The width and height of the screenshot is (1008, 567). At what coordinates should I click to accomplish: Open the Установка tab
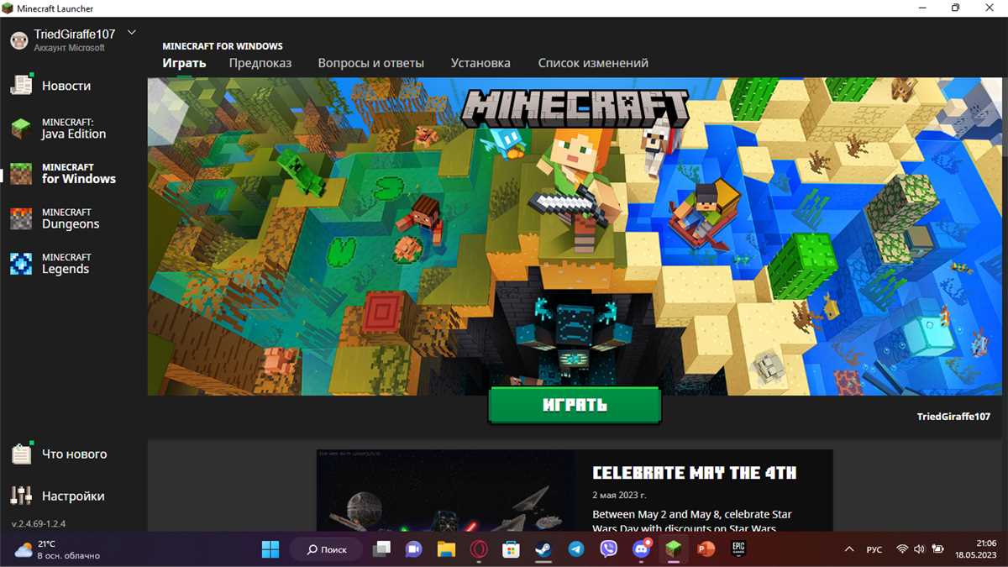click(480, 63)
